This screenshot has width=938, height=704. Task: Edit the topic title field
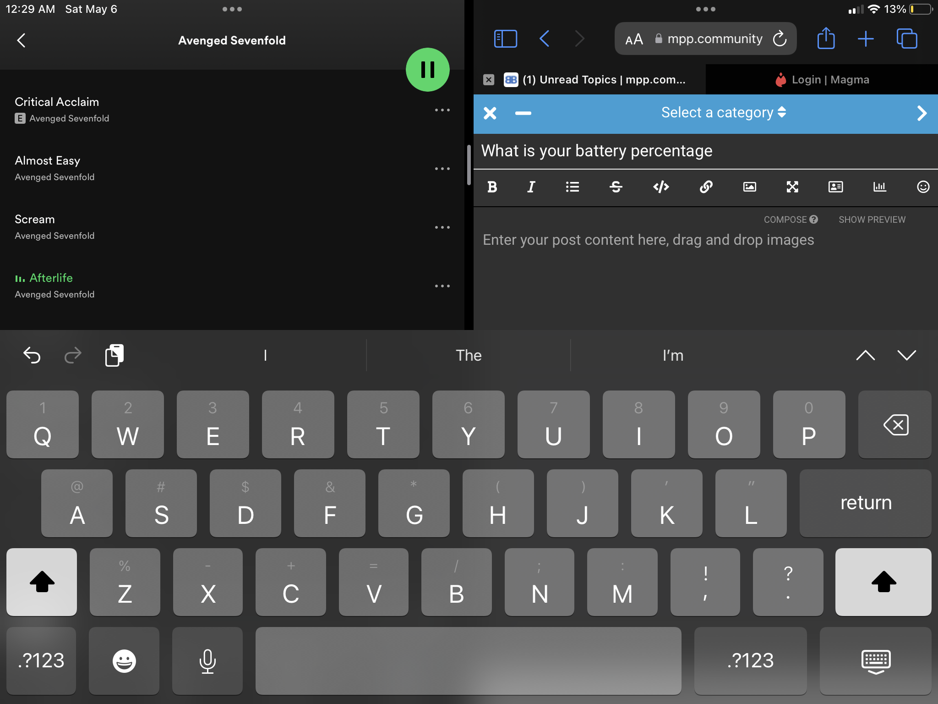pyautogui.click(x=706, y=151)
